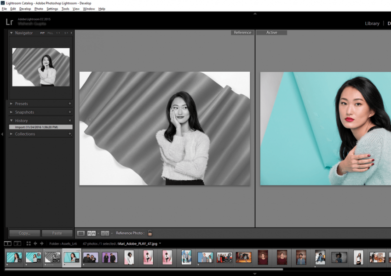
Task: Go back using the filmstrip left arrow
Action: [x=35, y=243]
